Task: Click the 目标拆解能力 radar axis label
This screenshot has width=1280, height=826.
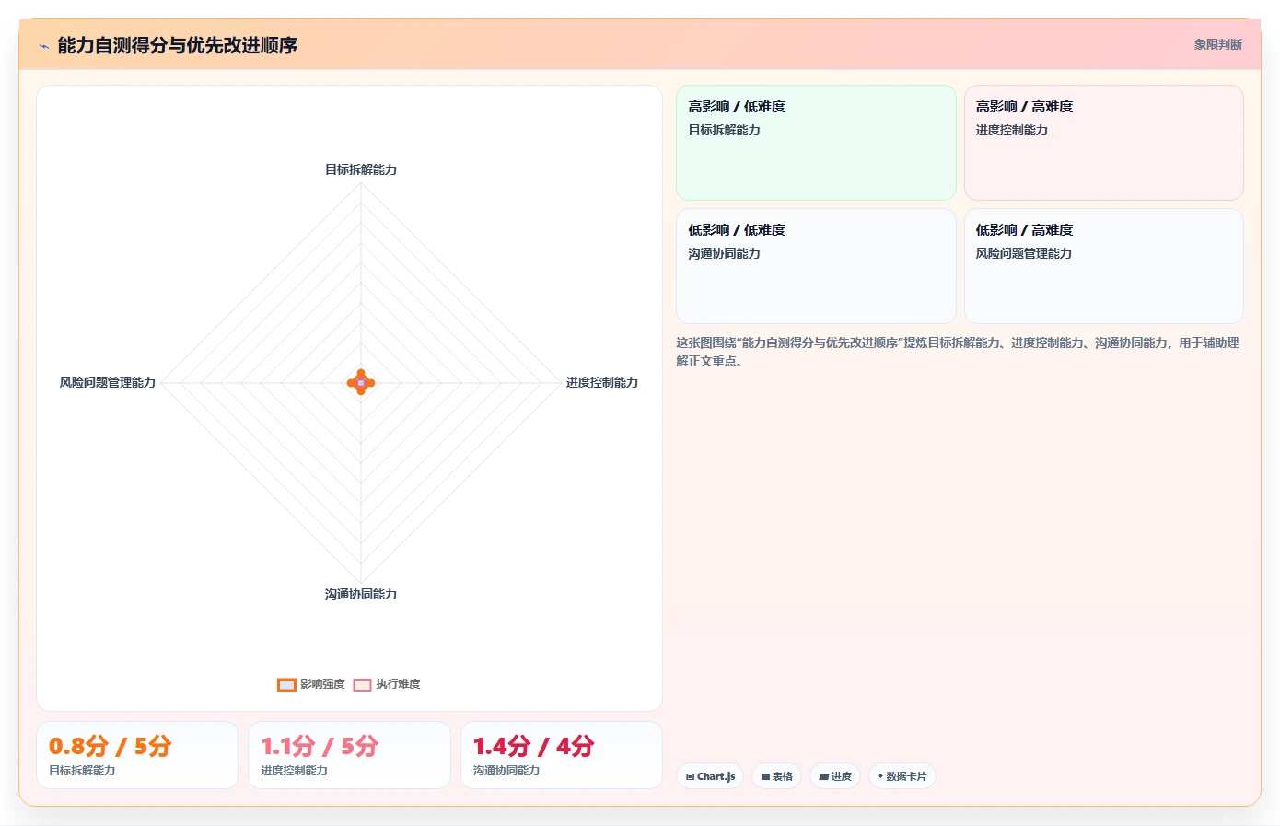Action: 361,169
